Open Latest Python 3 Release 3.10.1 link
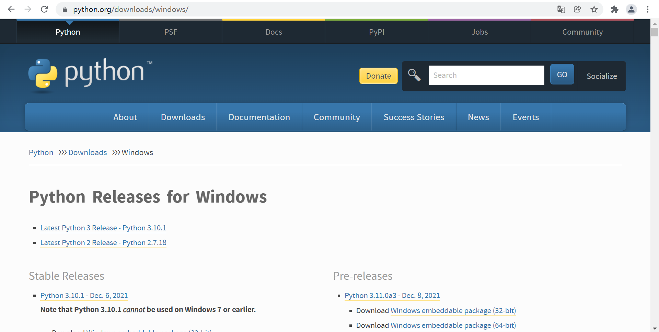 (x=103, y=228)
